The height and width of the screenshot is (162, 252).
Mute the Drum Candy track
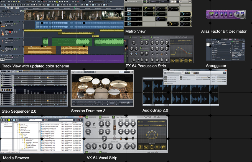coord(6,57)
